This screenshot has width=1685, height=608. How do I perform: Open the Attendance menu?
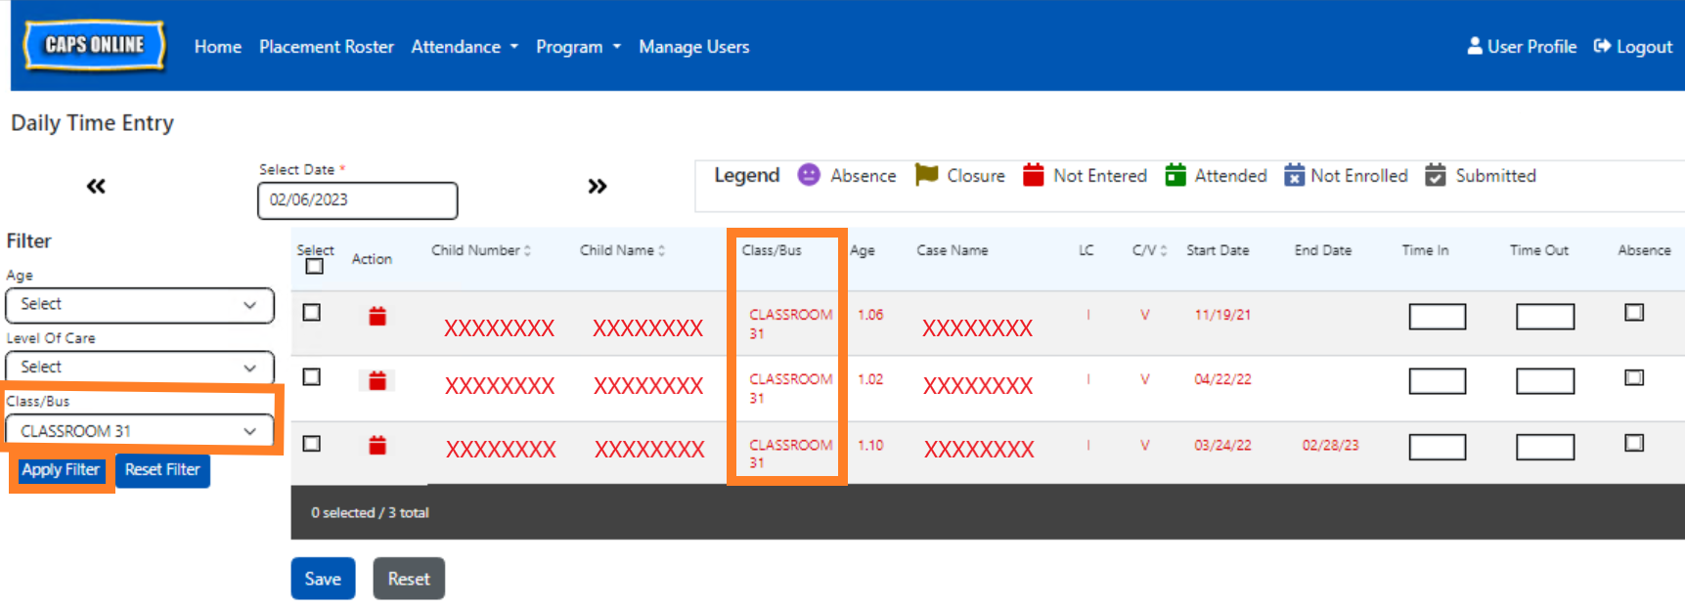click(x=464, y=47)
